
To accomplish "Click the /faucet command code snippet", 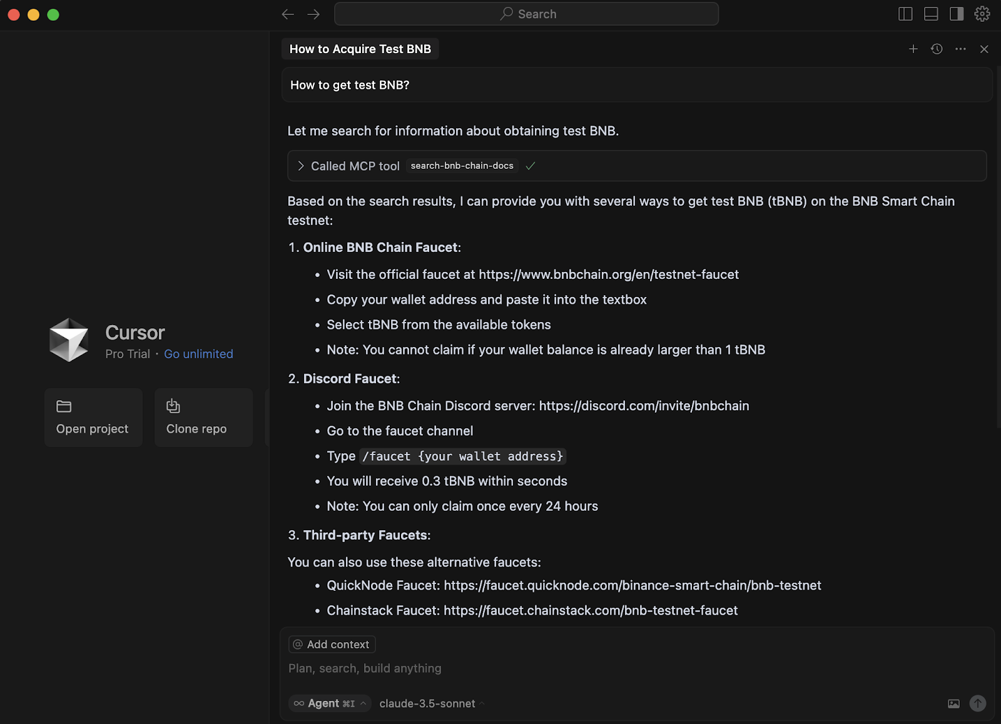I will tap(463, 456).
